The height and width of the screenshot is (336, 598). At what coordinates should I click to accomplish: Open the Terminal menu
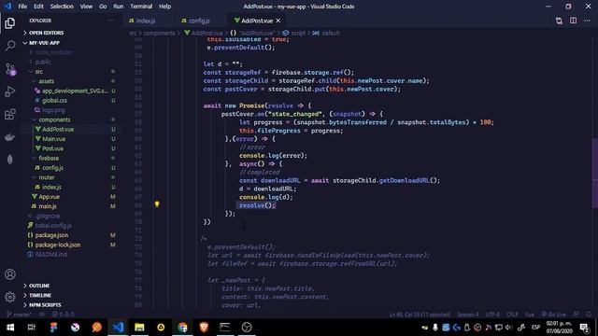tap(141, 7)
